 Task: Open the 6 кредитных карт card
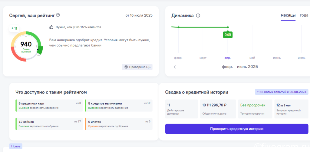point(49,106)
